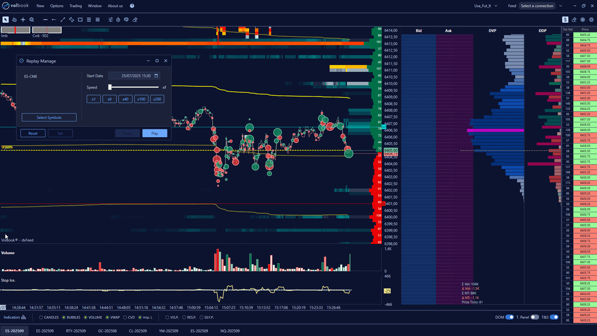The height and width of the screenshot is (336, 597).
Task: Toggle the DOM switch
Action: click(x=510, y=317)
